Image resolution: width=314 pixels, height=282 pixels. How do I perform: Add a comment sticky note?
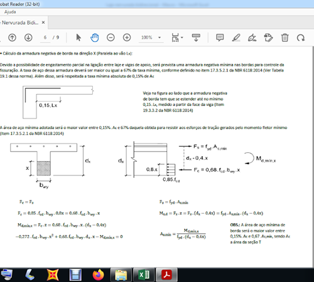[x=220, y=38]
